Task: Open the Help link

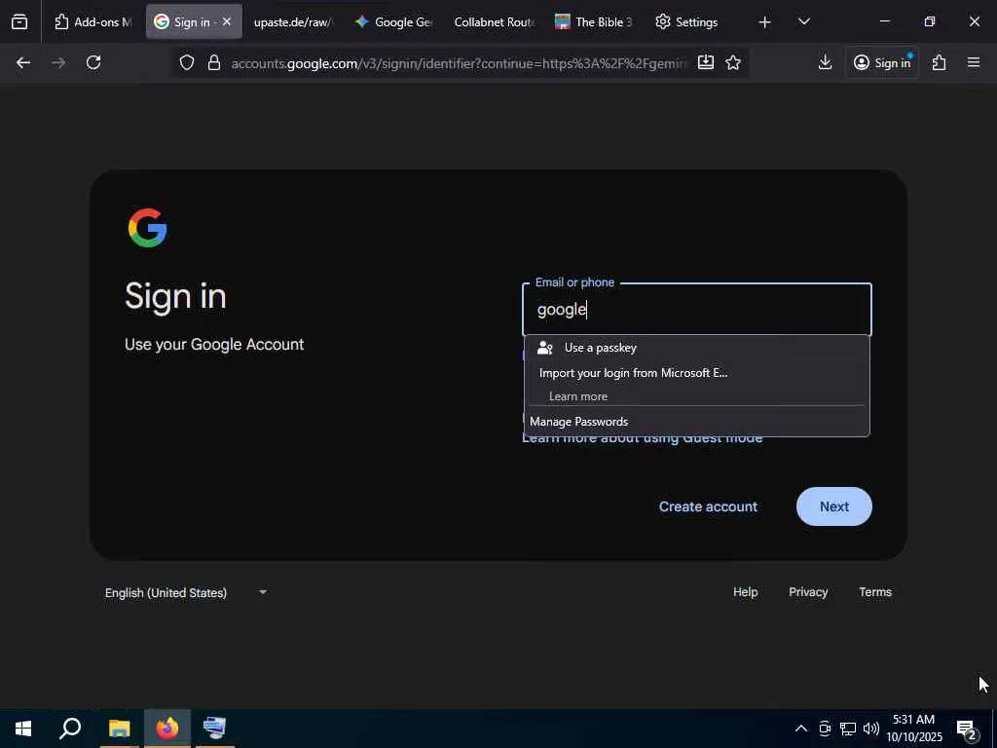Action: tap(745, 592)
